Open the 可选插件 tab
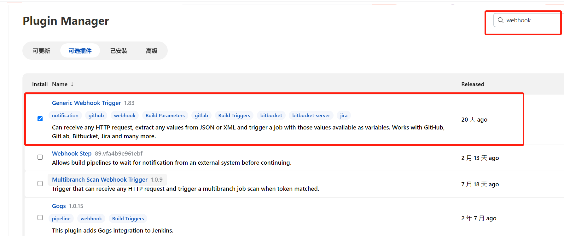Image resolution: width=564 pixels, height=236 pixels. coord(80,51)
